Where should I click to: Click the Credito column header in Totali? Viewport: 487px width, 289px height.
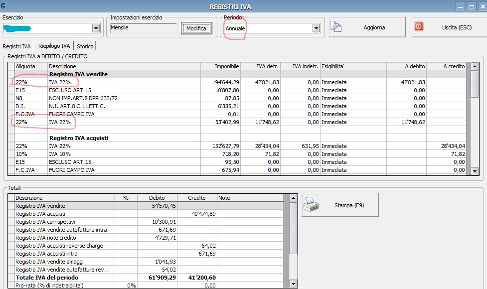[197, 198]
